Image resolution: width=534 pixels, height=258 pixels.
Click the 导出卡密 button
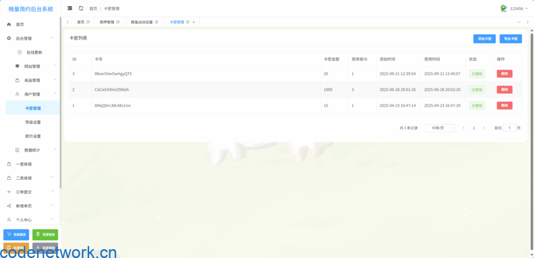[511, 39]
